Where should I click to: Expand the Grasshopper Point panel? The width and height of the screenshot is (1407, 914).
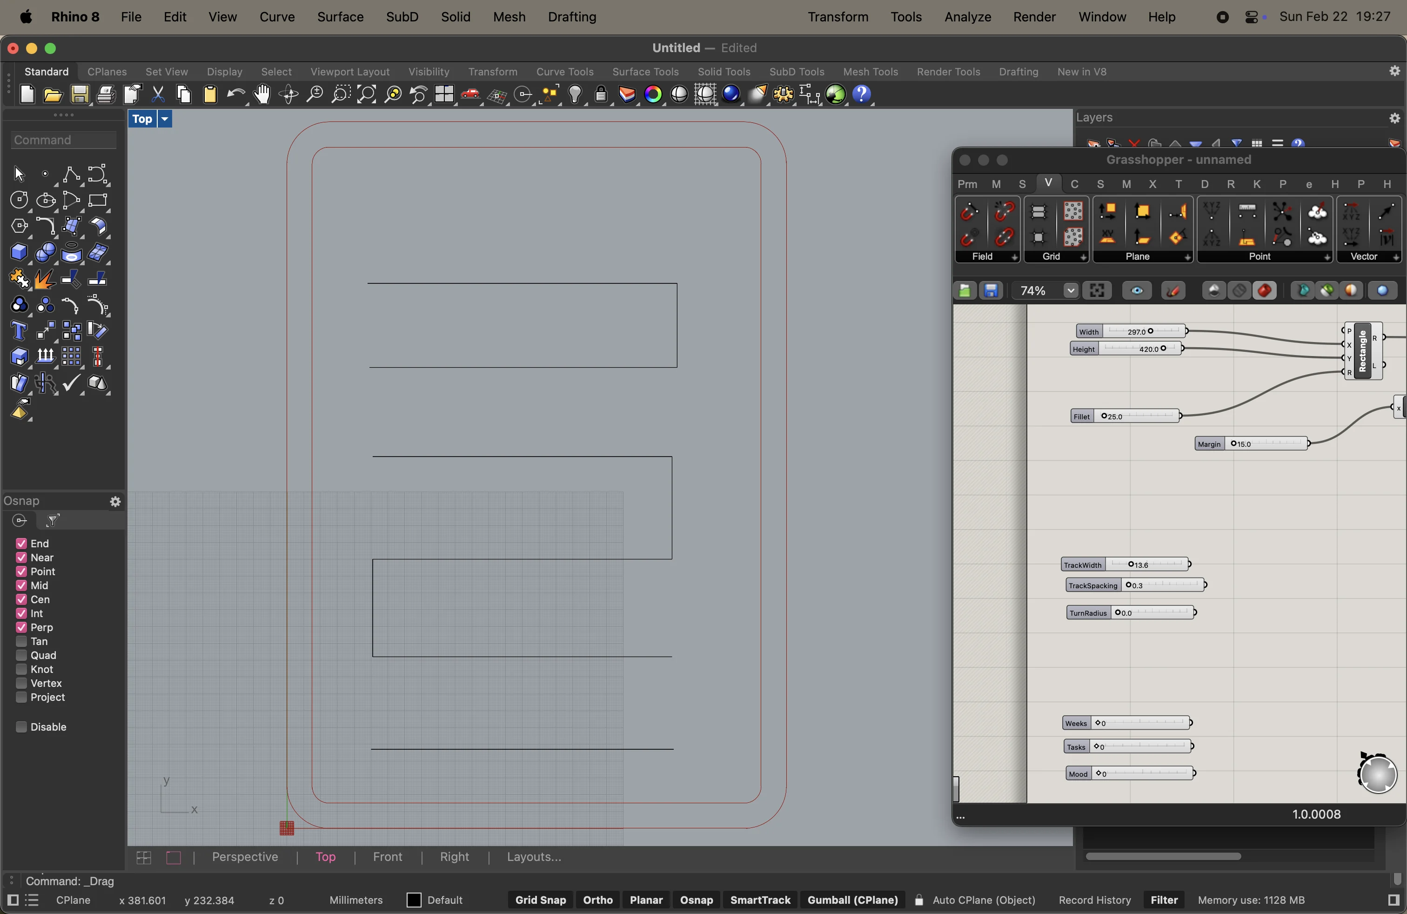click(1327, 257)
